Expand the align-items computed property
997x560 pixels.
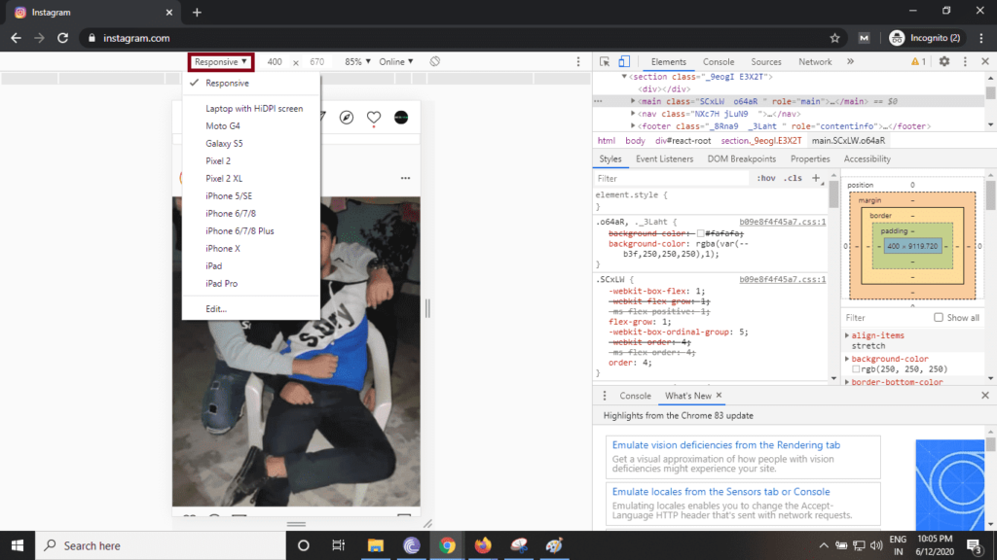[847, 335]
